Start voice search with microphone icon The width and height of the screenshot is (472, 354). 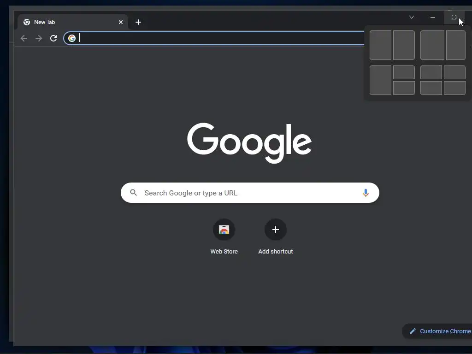pyautogui.click(x=366, y=193)
